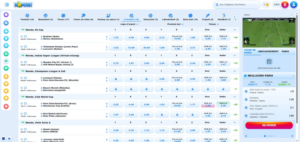This screenshot has height=142, width=300.
Task: Click the red deposit coins icon
Action: click(285, 4)
